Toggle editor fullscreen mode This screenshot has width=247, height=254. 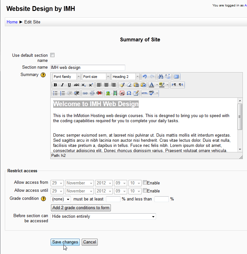[177, 77]
